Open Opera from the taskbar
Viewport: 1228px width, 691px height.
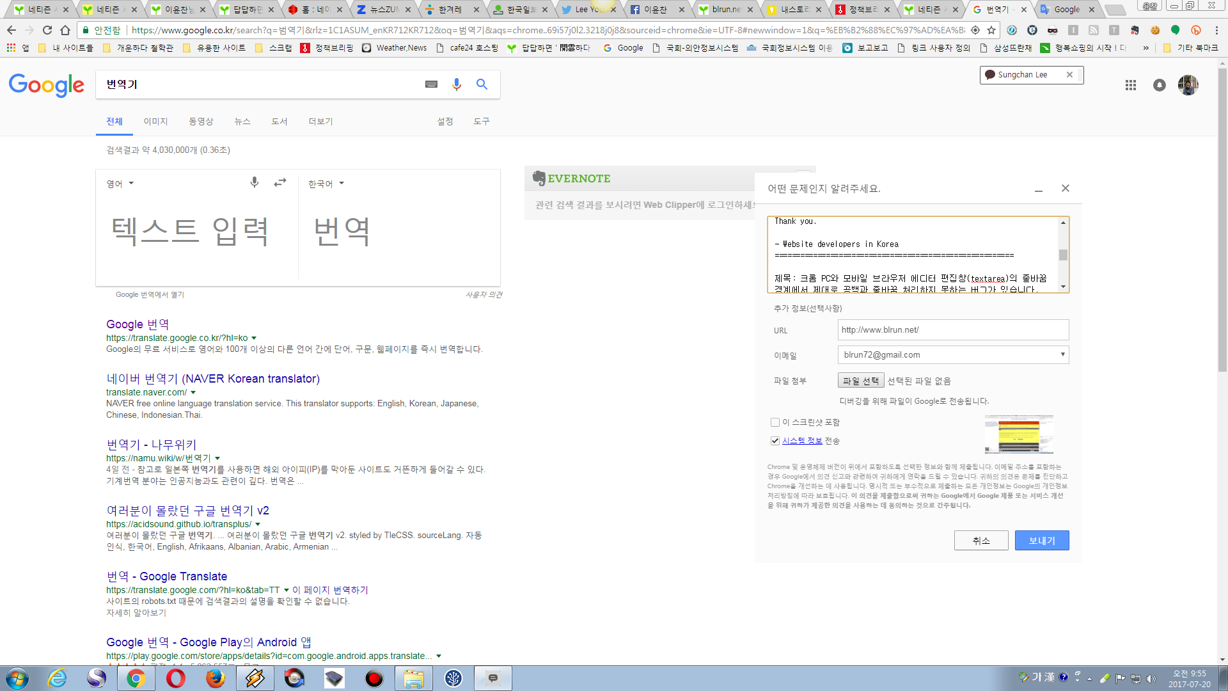click(176, 678)
